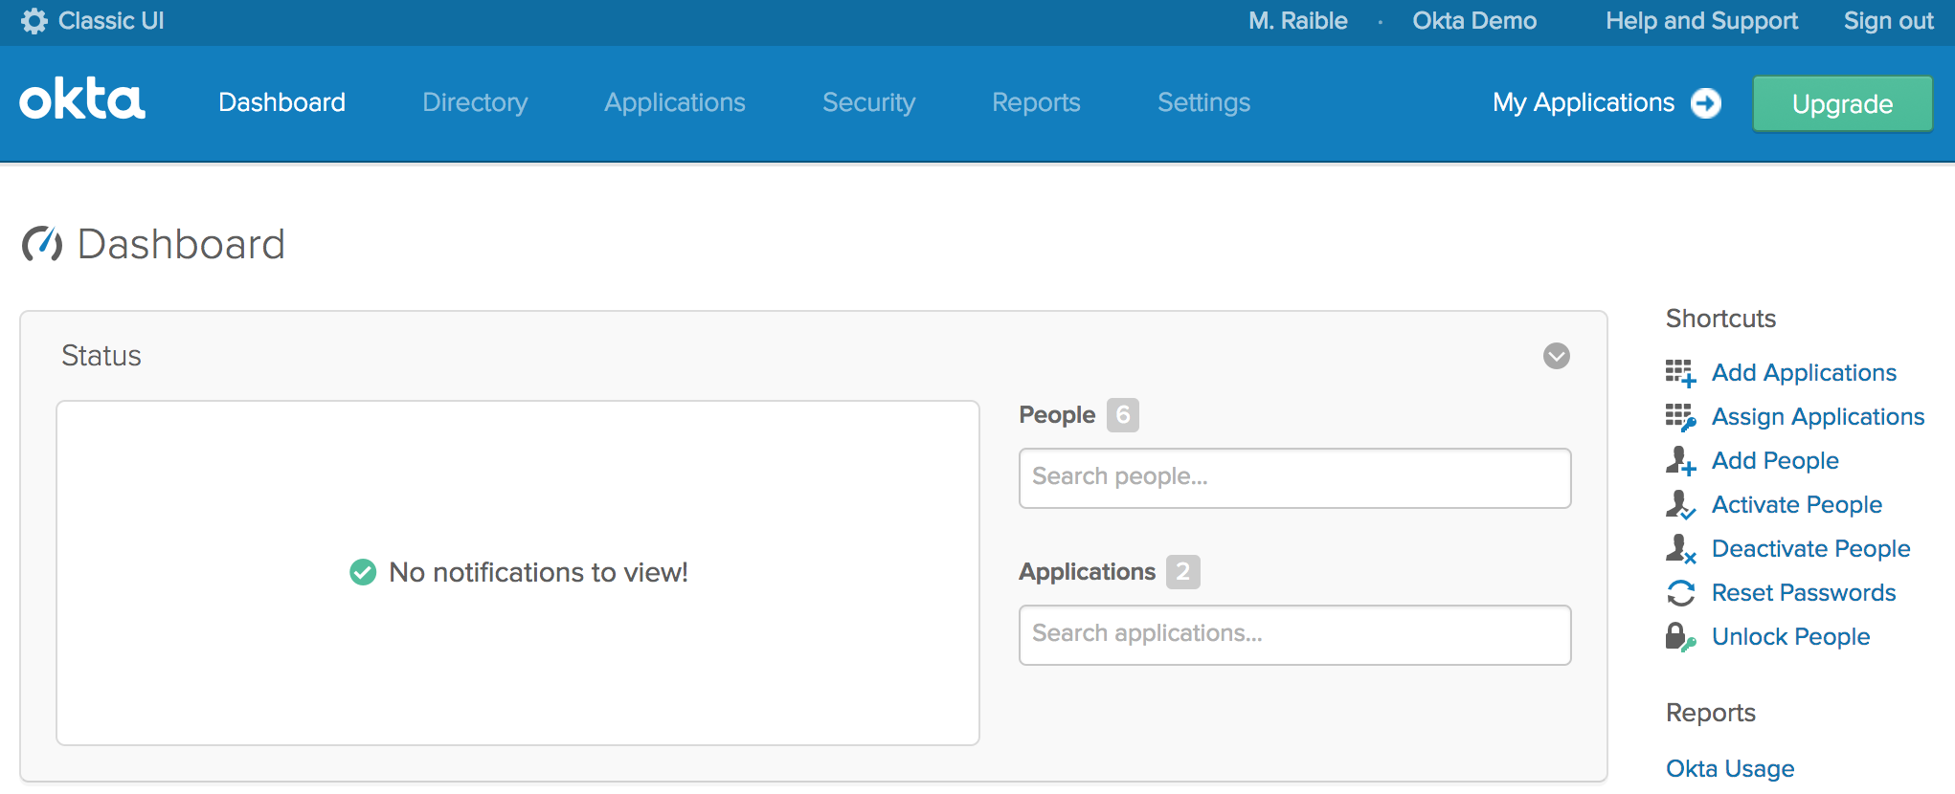The height and width of the screenshot is (794, 1955).
Task: Click the People count badge 6
Action: coord(1123,415)
